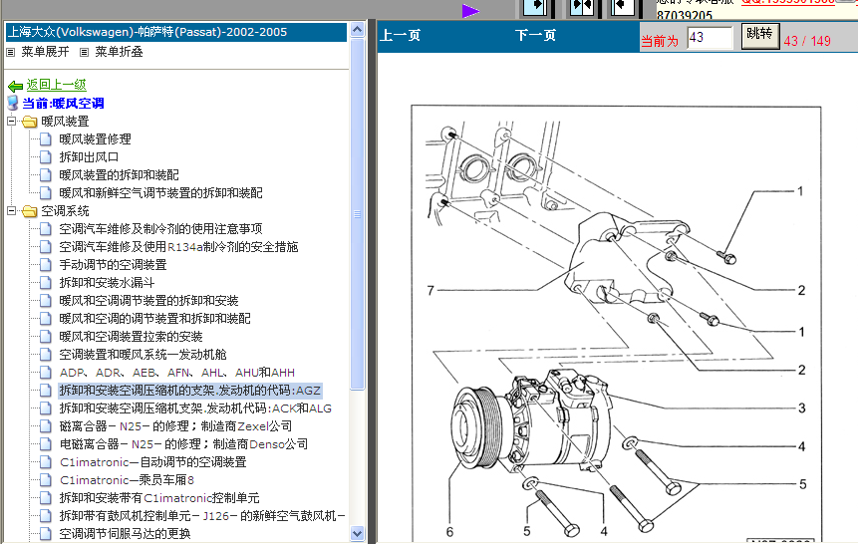Select highlighted compressor bracket entry for AGZ

click(190, 391)
